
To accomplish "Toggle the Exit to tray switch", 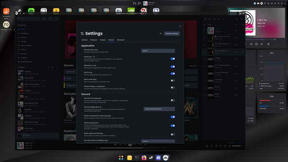I will point(173,73).
